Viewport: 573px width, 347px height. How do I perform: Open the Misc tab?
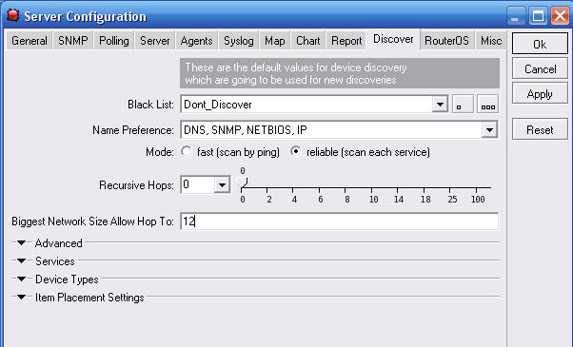point(491,41)
